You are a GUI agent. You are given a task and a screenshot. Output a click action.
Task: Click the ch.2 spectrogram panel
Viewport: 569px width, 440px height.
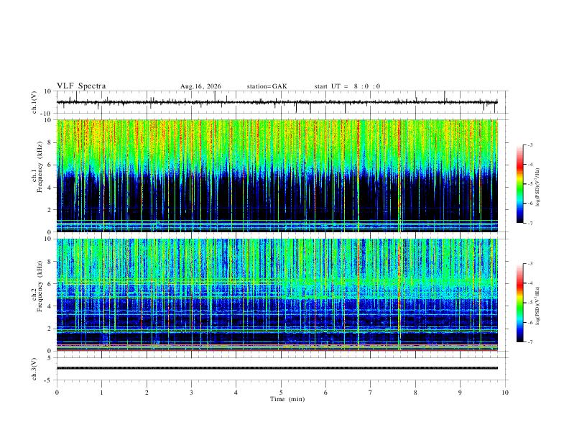(x=277, y=295)
